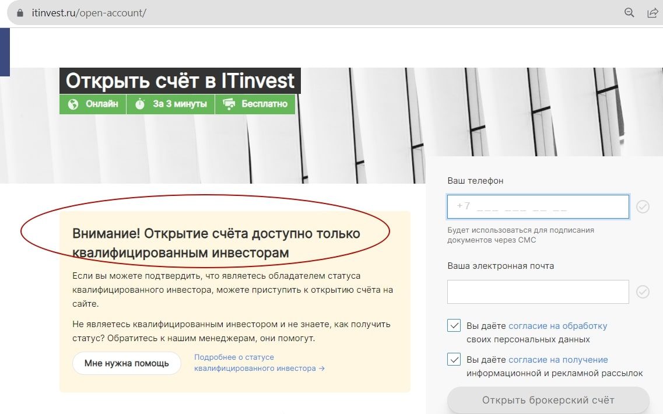
Task: Click the paragraph starting Если вы можете подтвердить
Action: 233,290
